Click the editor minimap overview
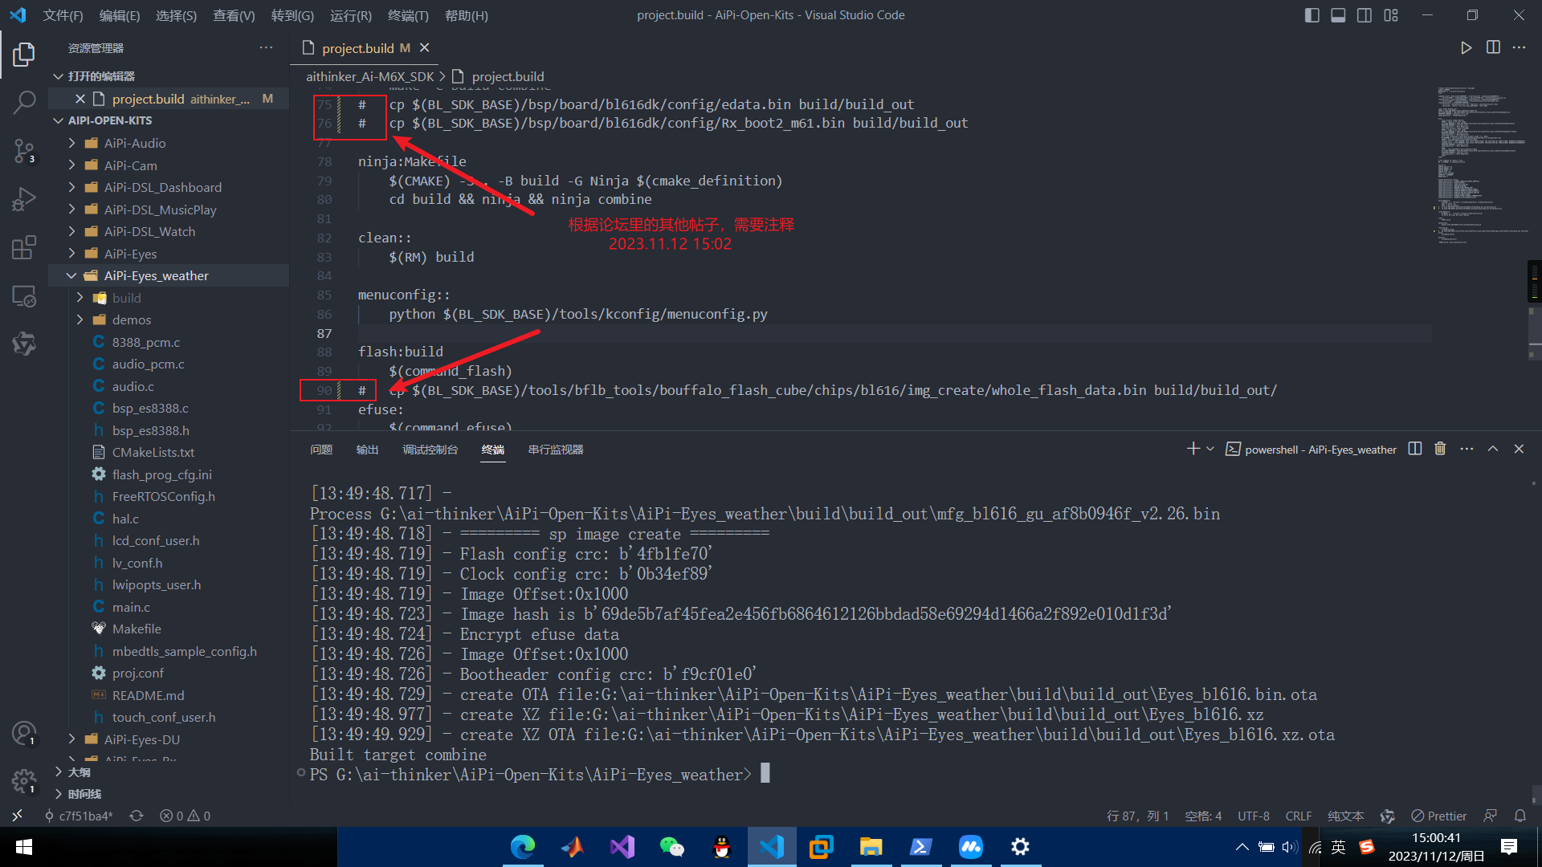 (x=1482, y=165)
